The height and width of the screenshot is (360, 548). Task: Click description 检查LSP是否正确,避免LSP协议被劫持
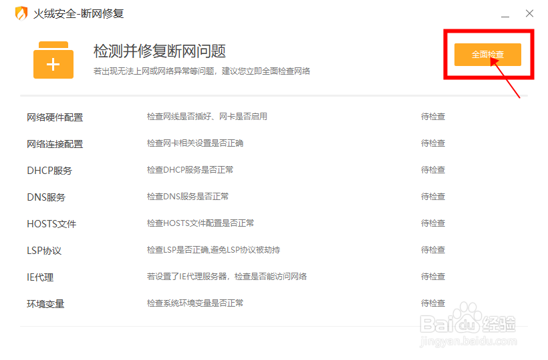[213, 250]
